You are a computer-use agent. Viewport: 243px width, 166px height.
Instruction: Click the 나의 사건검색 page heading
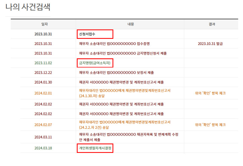click(28, 7)
